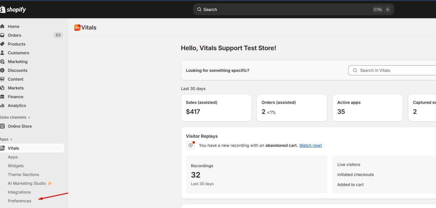Expand the Sales channels section
The height and width of the screenshot is (208, 436).
pos(29,117)
